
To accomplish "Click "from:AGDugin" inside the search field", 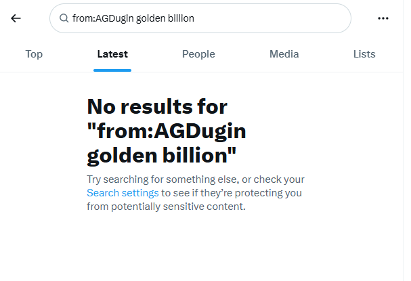I will click(x=103, y=18).
